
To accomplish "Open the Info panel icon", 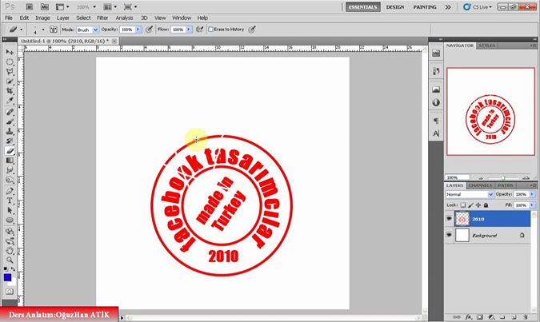I will point(436,102).
